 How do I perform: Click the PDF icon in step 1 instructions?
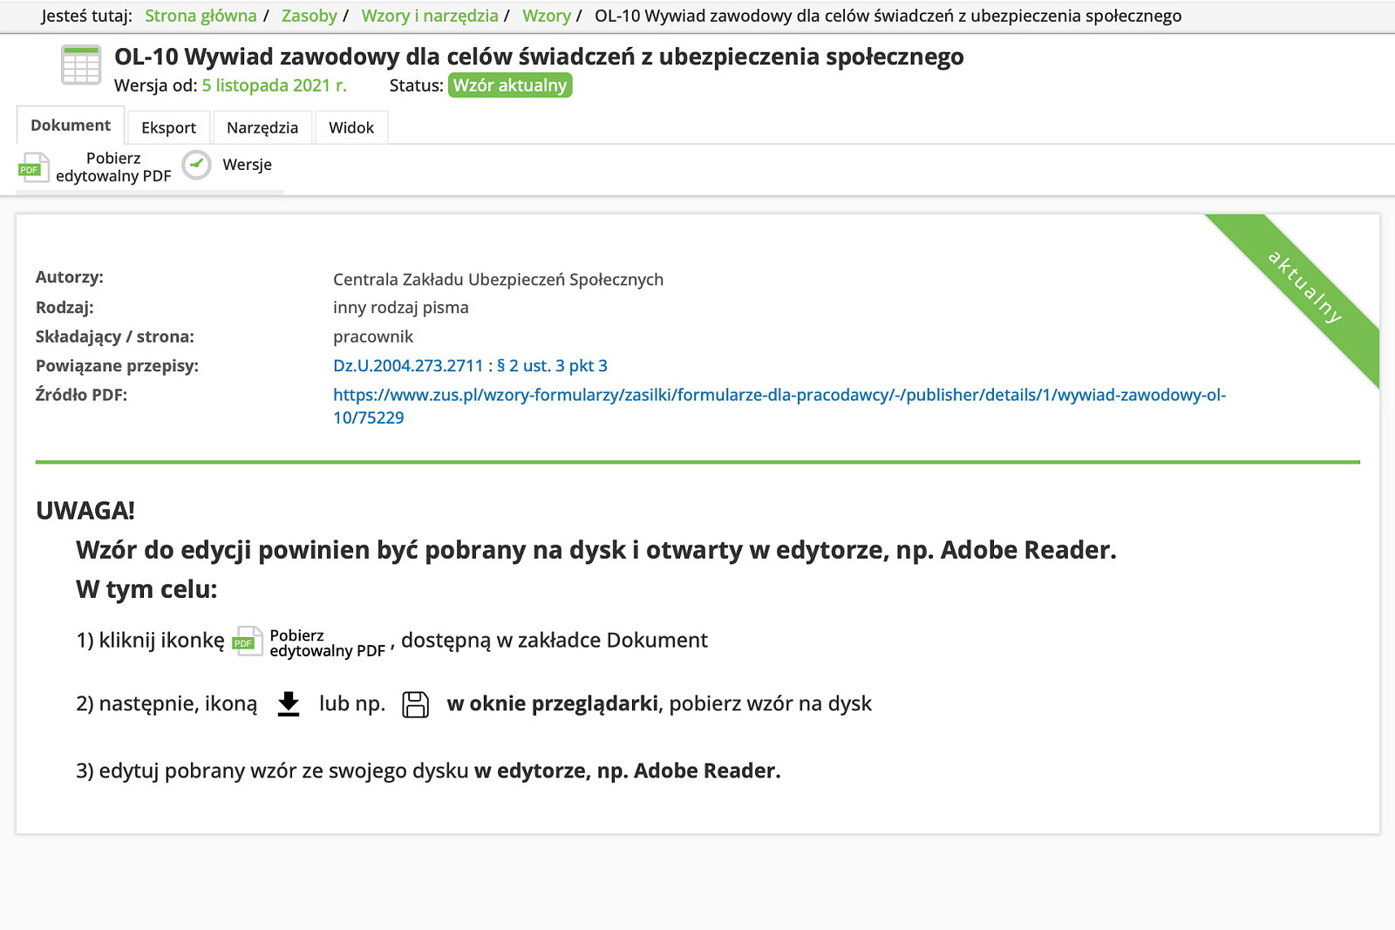(x=248, y=641)
